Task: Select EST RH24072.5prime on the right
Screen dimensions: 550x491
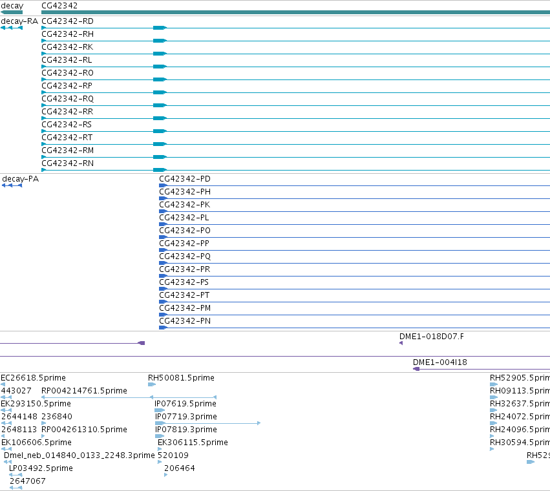Action: pyautogui.click(x=520, y=417)
